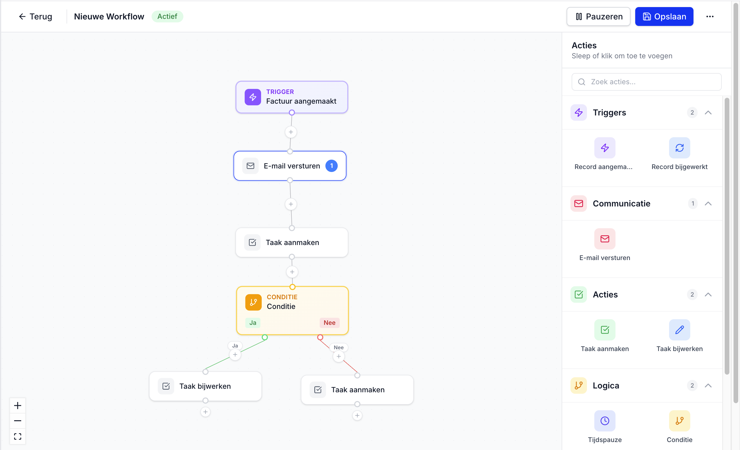Viewport: 740px width, 450px height.
Task: Save the workflow with Opslaan
Action: tap(664, 16)
